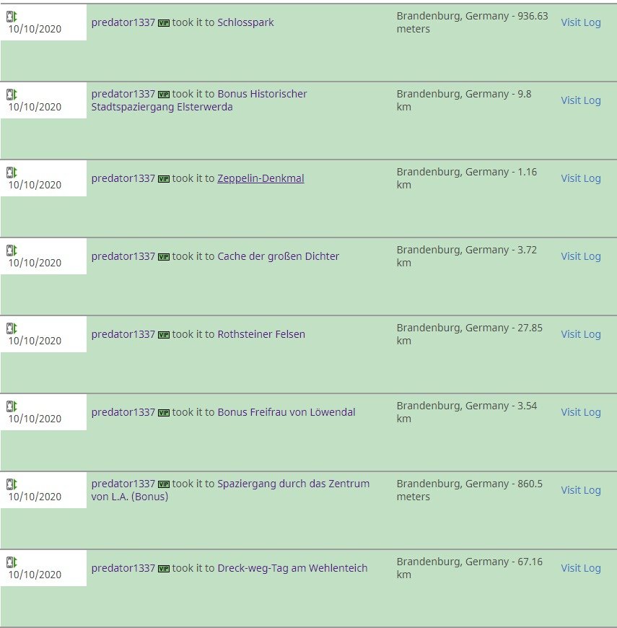
Task: Open the Rothsteiner Felsen cache link
Action: coord(261,334)
